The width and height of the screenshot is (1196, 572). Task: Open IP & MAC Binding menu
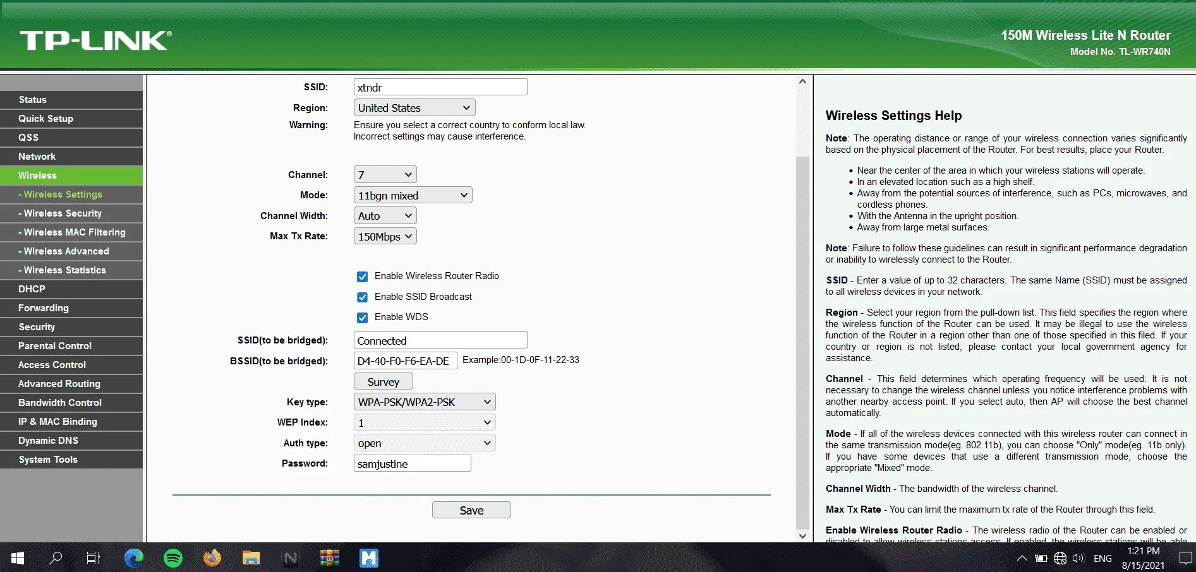pos(71,422)
